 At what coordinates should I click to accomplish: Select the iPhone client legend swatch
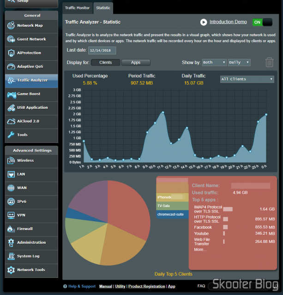point(172,197)
